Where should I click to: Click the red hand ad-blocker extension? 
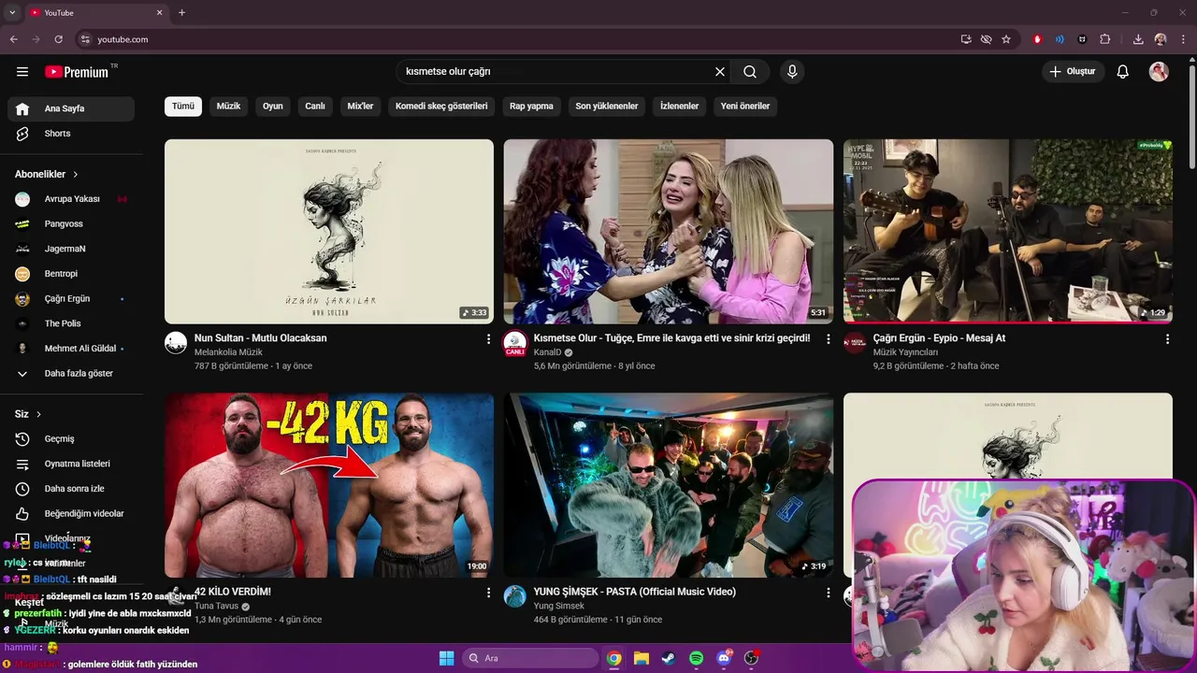[x=1037, y=39]
